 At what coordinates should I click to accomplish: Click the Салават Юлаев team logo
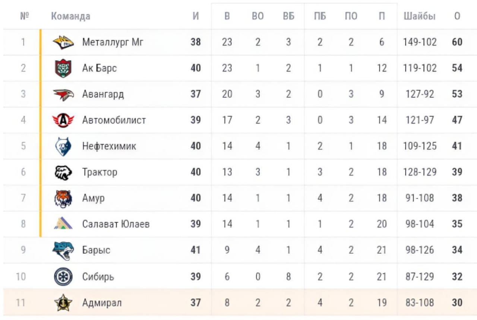pos(63,224)
